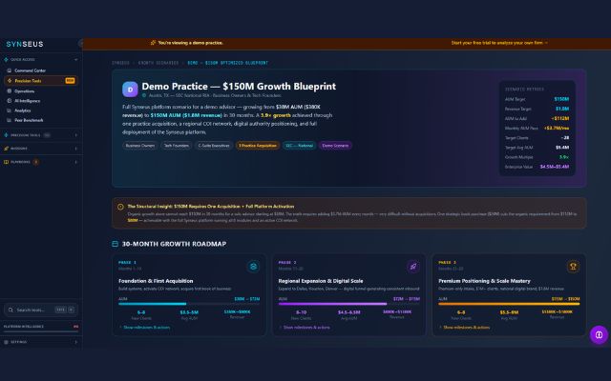Select Precision Tools menu item
The width and height of the screenshot is (611, 381).
40,81
